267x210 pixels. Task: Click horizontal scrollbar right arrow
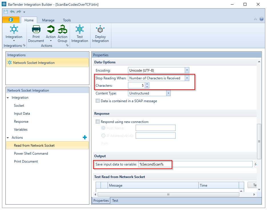[x=254, y=194]
